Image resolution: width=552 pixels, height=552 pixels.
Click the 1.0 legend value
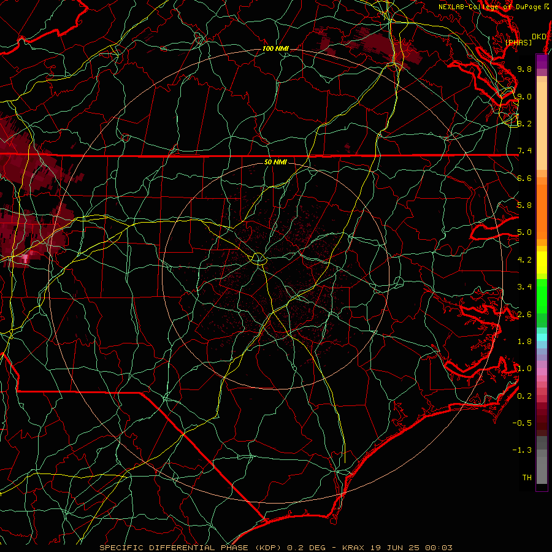[x=524, y=369]
